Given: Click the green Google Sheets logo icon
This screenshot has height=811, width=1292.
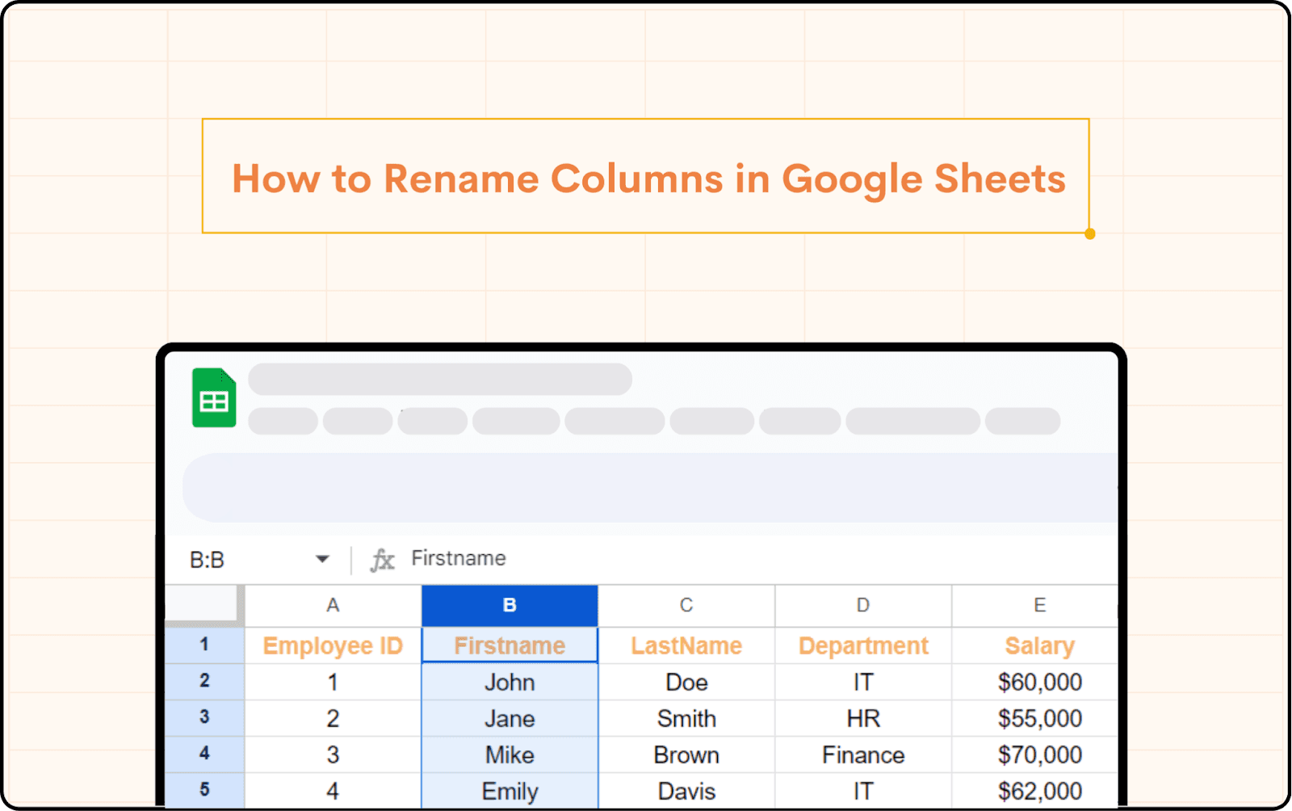Looking at the screenshot, I should (214, 397).
